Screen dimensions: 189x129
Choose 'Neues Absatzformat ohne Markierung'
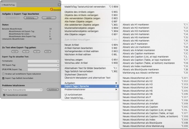click(154, 126)
